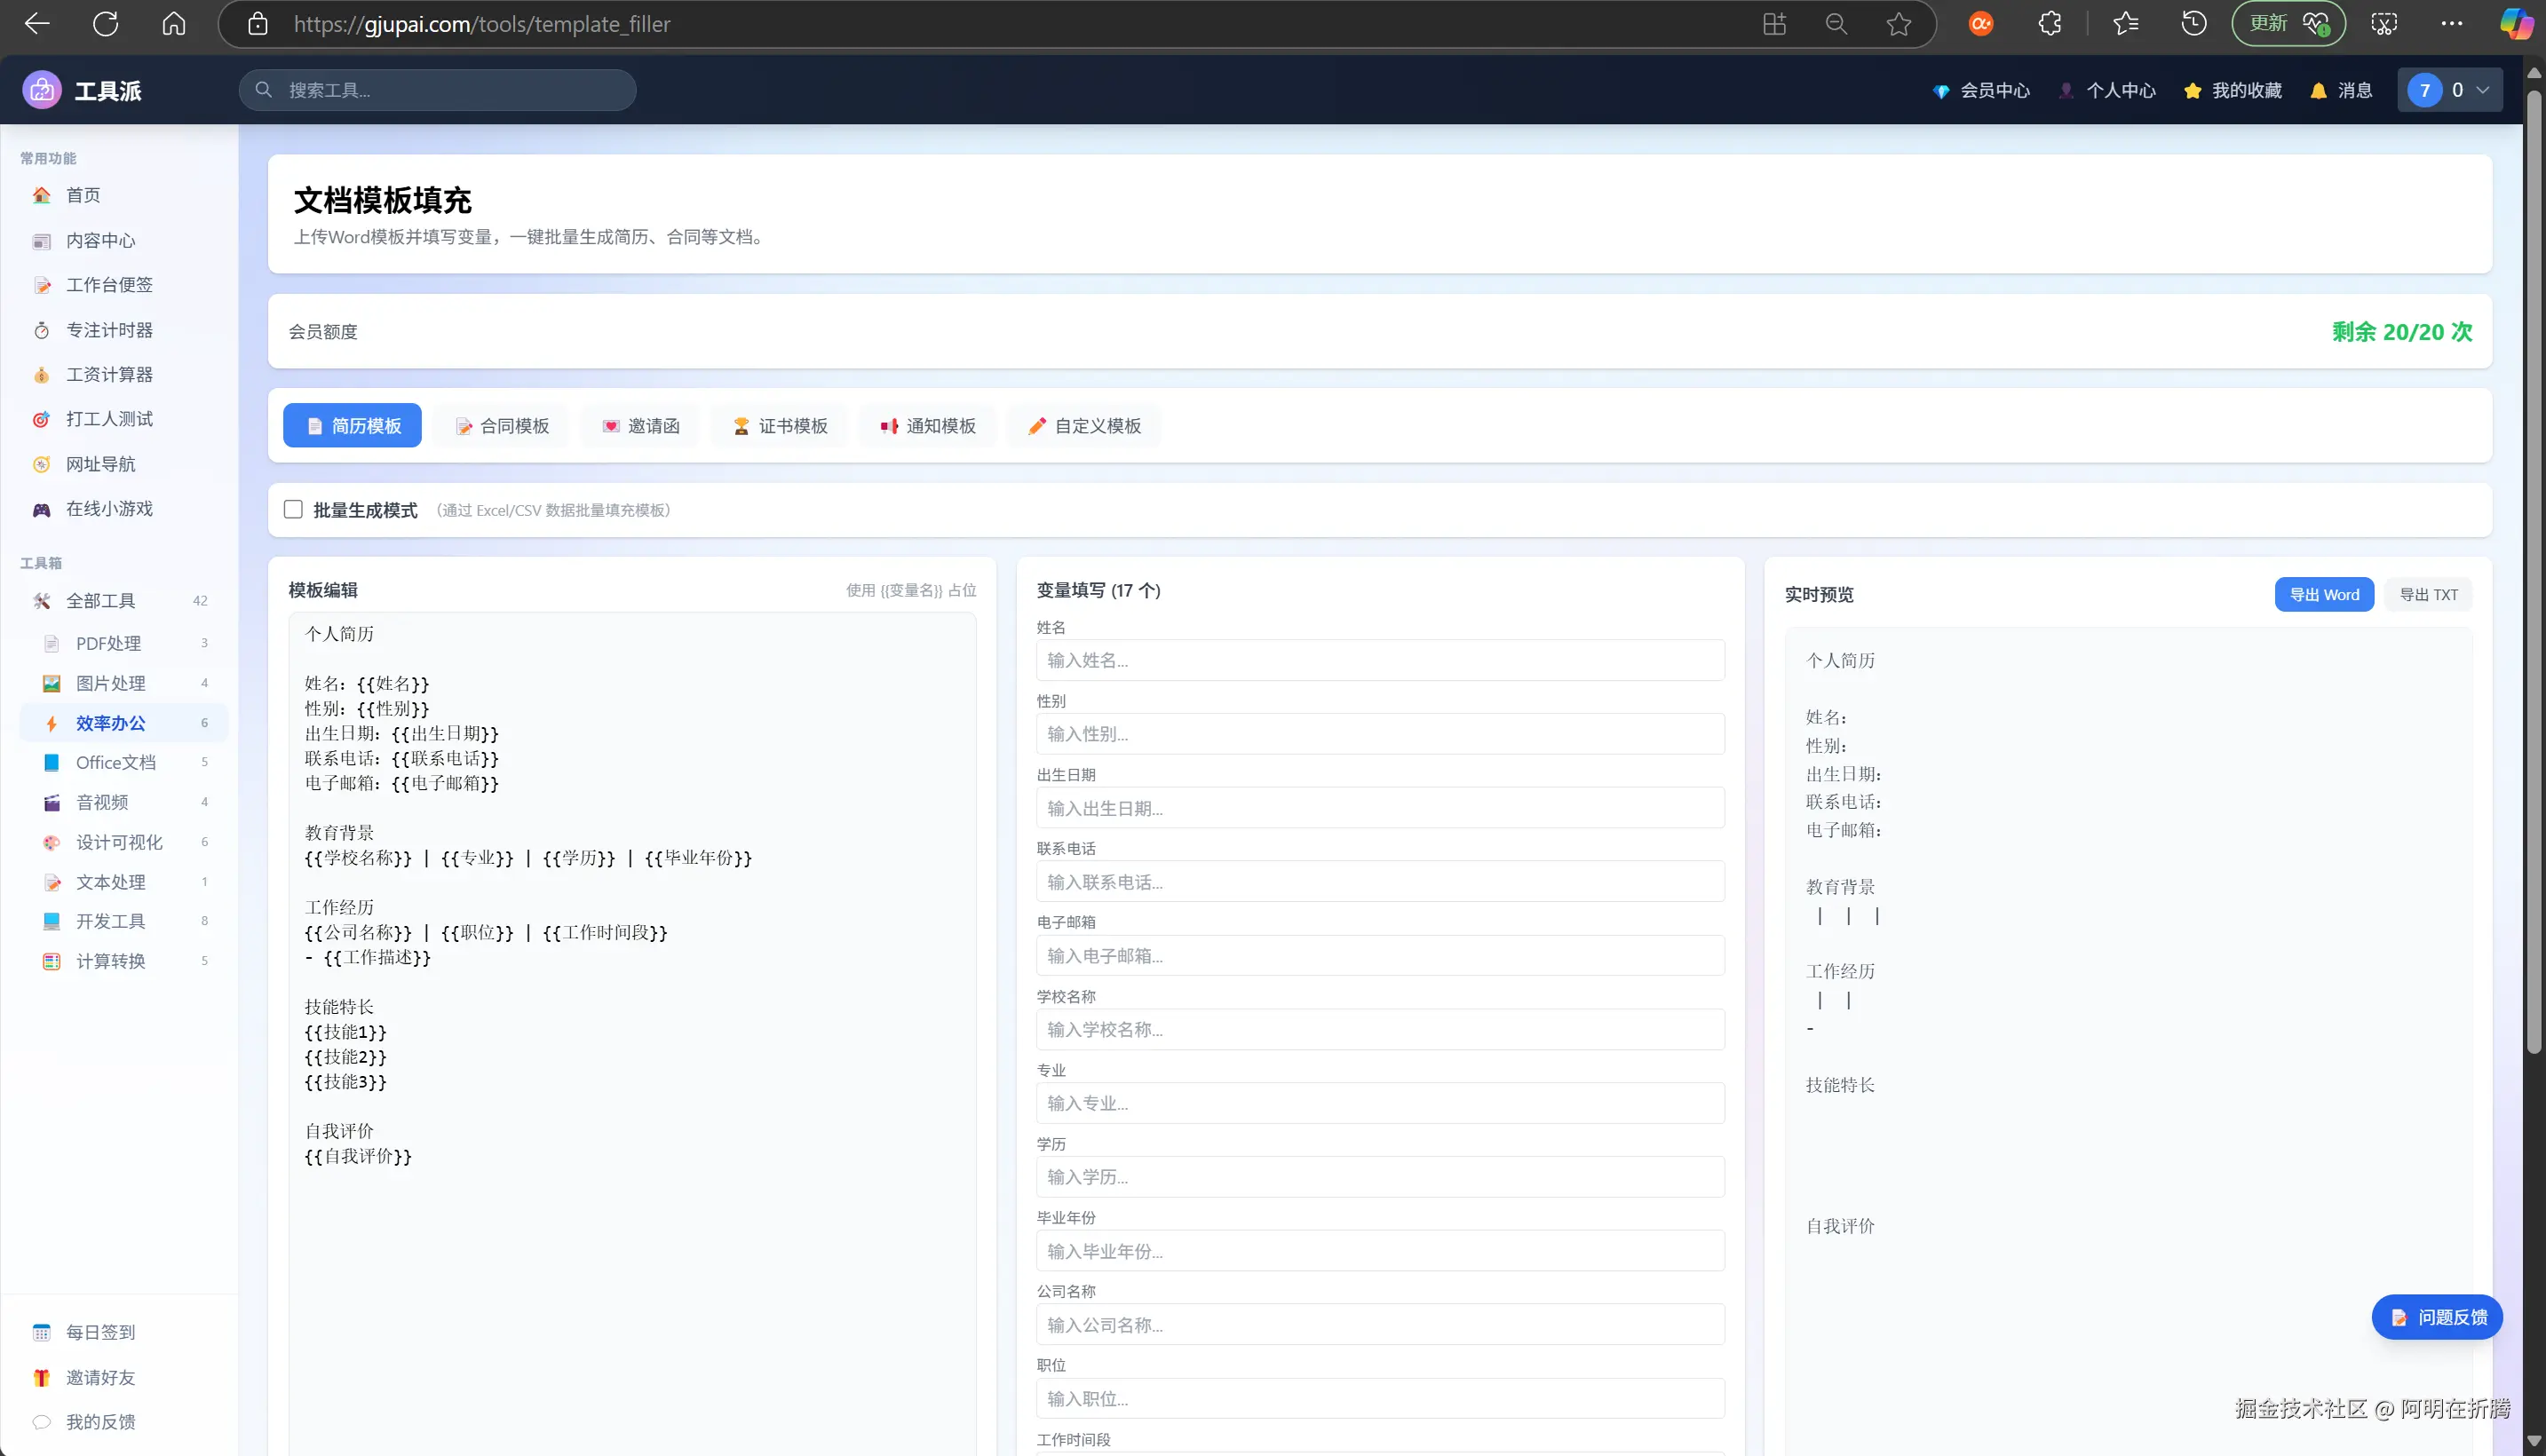
Task: Click 导出 TXT button
Action: point(2429,595)
